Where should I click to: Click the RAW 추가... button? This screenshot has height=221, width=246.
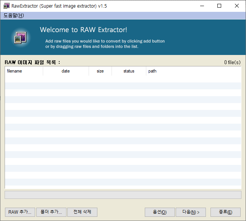pyautogui.click(x=20, y=212)
